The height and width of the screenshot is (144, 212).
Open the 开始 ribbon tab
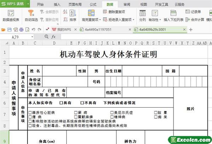click(x=40, y=5)
